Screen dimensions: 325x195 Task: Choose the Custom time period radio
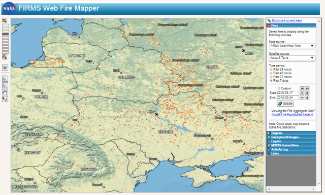(279, 88)
